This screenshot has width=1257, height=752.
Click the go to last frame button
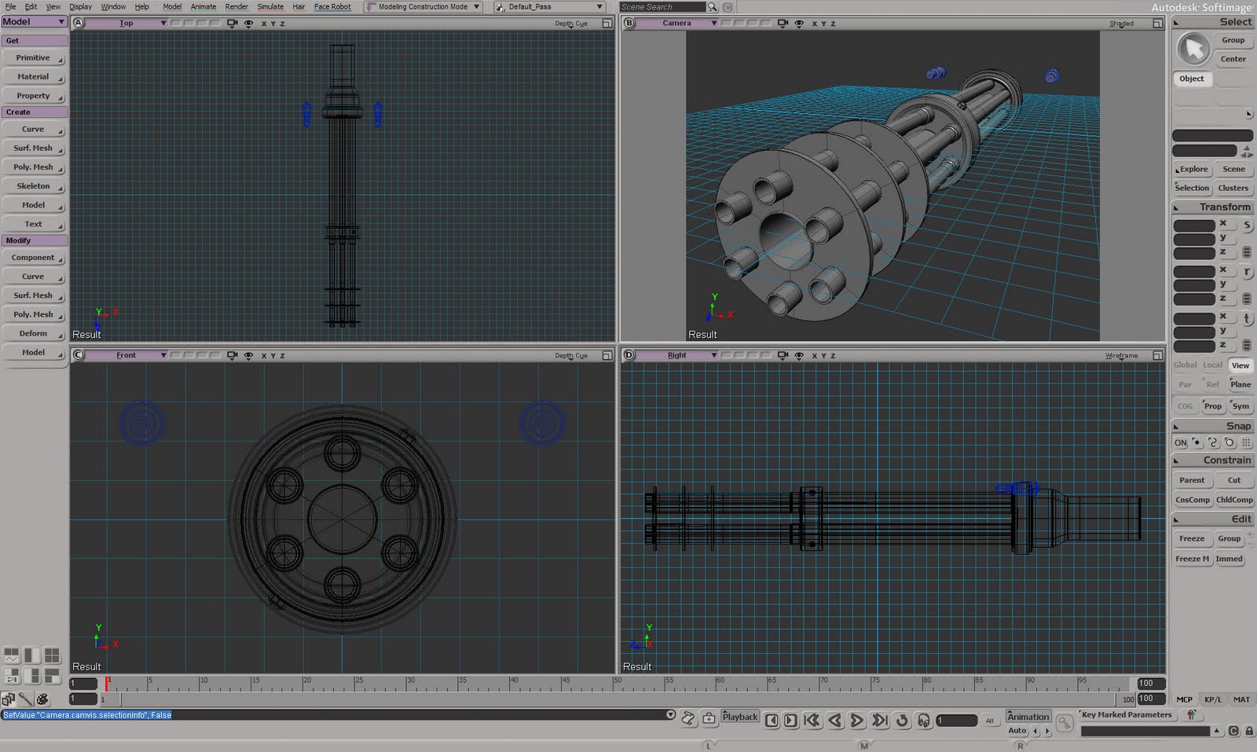click(x=880, y=720)
